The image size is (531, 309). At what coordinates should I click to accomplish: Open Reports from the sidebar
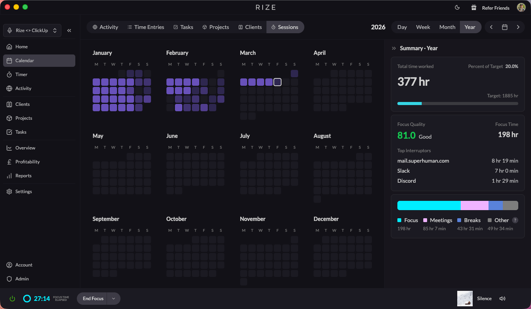(23, 176)
